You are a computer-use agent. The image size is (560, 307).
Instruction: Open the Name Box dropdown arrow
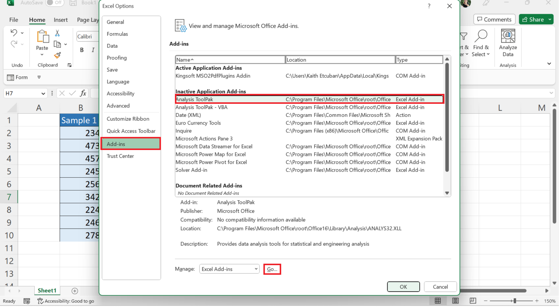[x=44, y=93]
